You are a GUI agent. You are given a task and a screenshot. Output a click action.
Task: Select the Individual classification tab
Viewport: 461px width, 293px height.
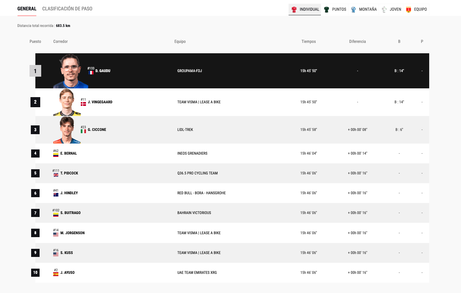pyautogui.click(x=305, y=9)
